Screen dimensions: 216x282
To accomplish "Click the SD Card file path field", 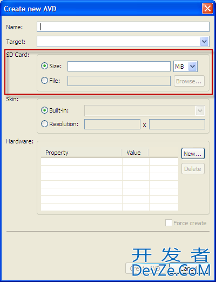I will click(x=119, y=81).
